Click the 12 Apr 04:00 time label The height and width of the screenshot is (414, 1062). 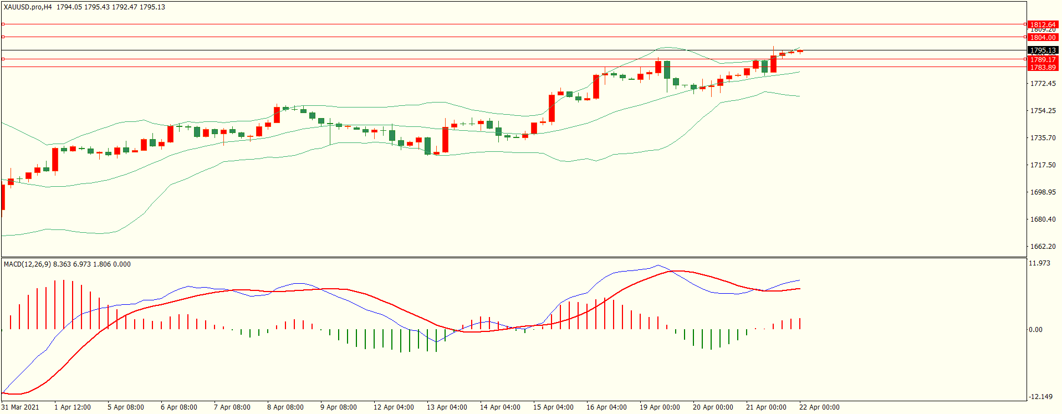pyautogui.click(x=394, y=407)
